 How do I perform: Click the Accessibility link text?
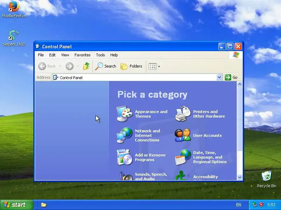[205, 177]
